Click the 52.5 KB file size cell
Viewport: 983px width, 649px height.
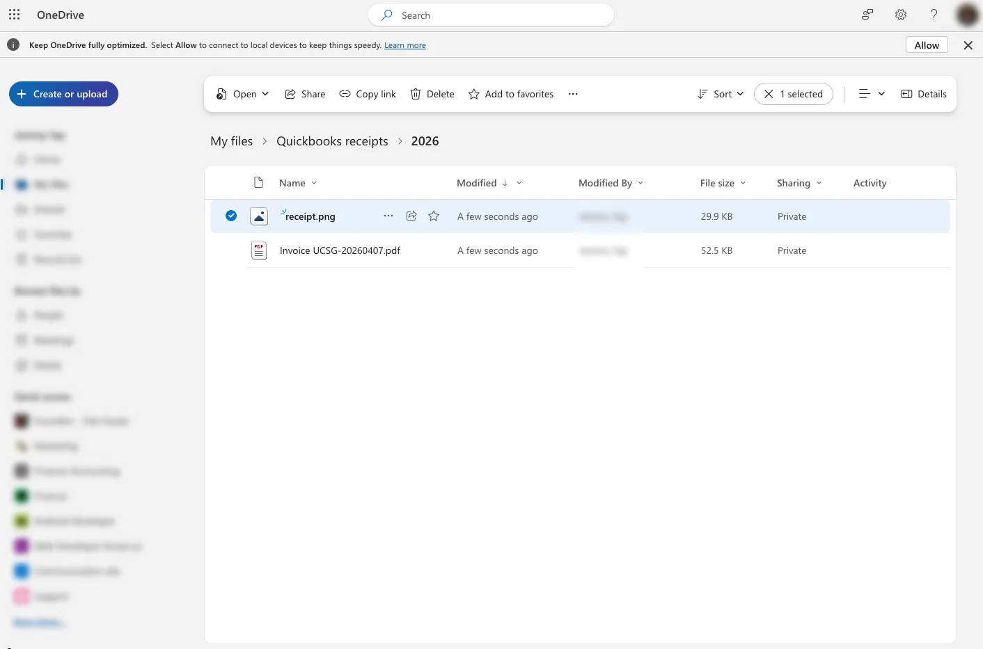pos(716,250)
